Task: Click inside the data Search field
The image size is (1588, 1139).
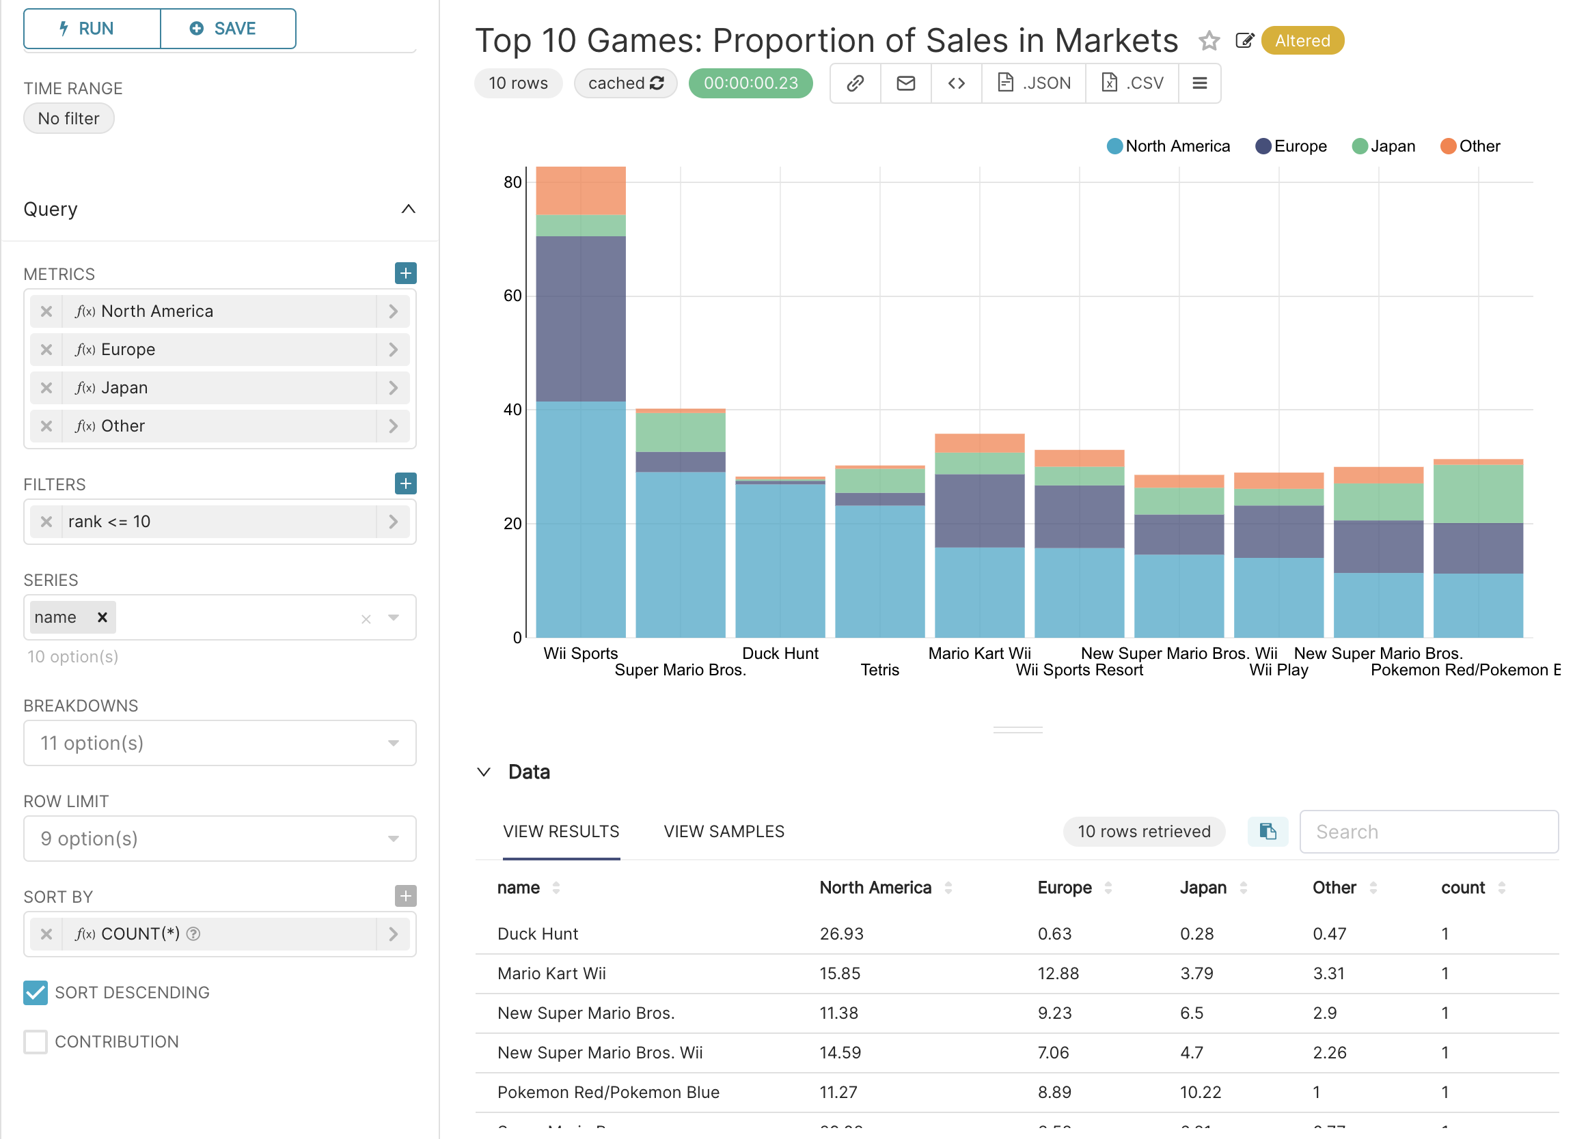Action: coord(1428,832)
